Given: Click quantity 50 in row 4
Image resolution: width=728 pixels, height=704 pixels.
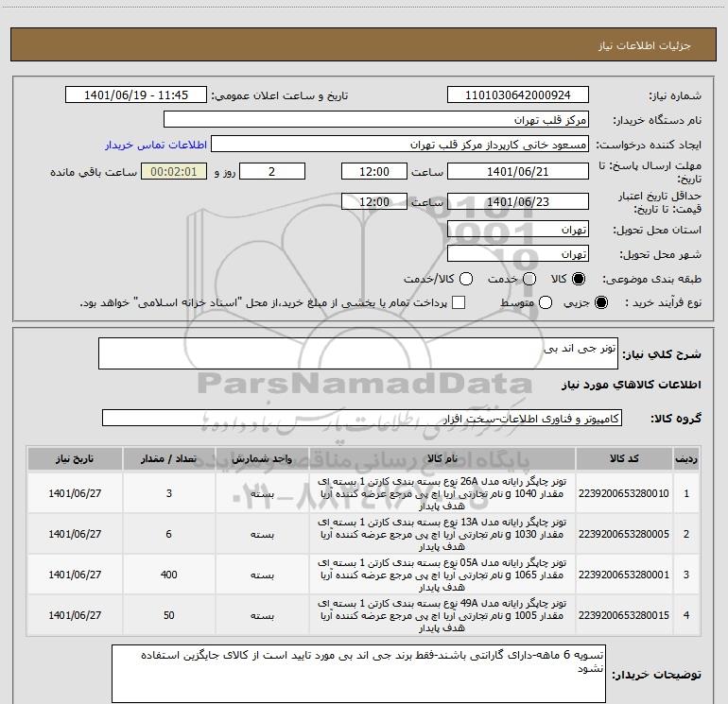Looking at the screenshot, I should tap(168, 615).
